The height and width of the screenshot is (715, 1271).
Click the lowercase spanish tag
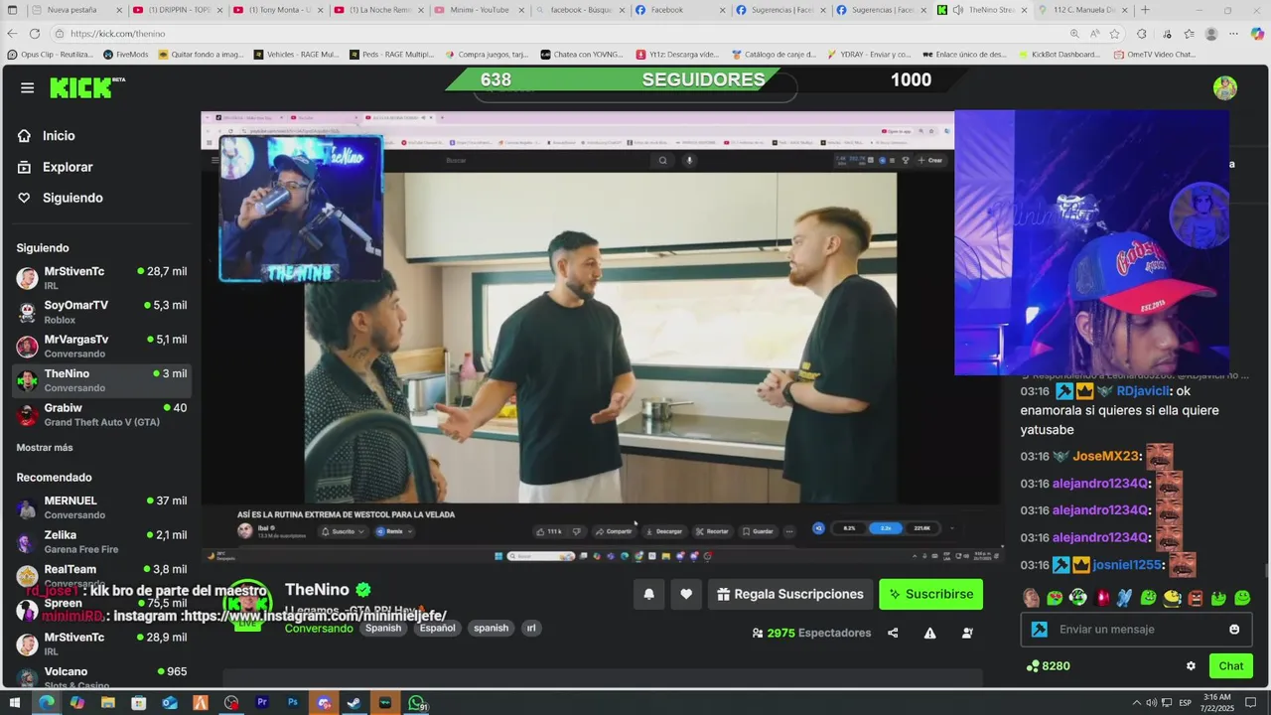click(491, 628)
